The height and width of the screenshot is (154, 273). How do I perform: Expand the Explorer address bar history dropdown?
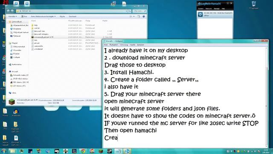pos(127,11)
